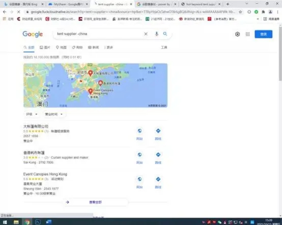282x225 pixels.
Task: Expand the rating filter dropdown
Action: (31, 114)
